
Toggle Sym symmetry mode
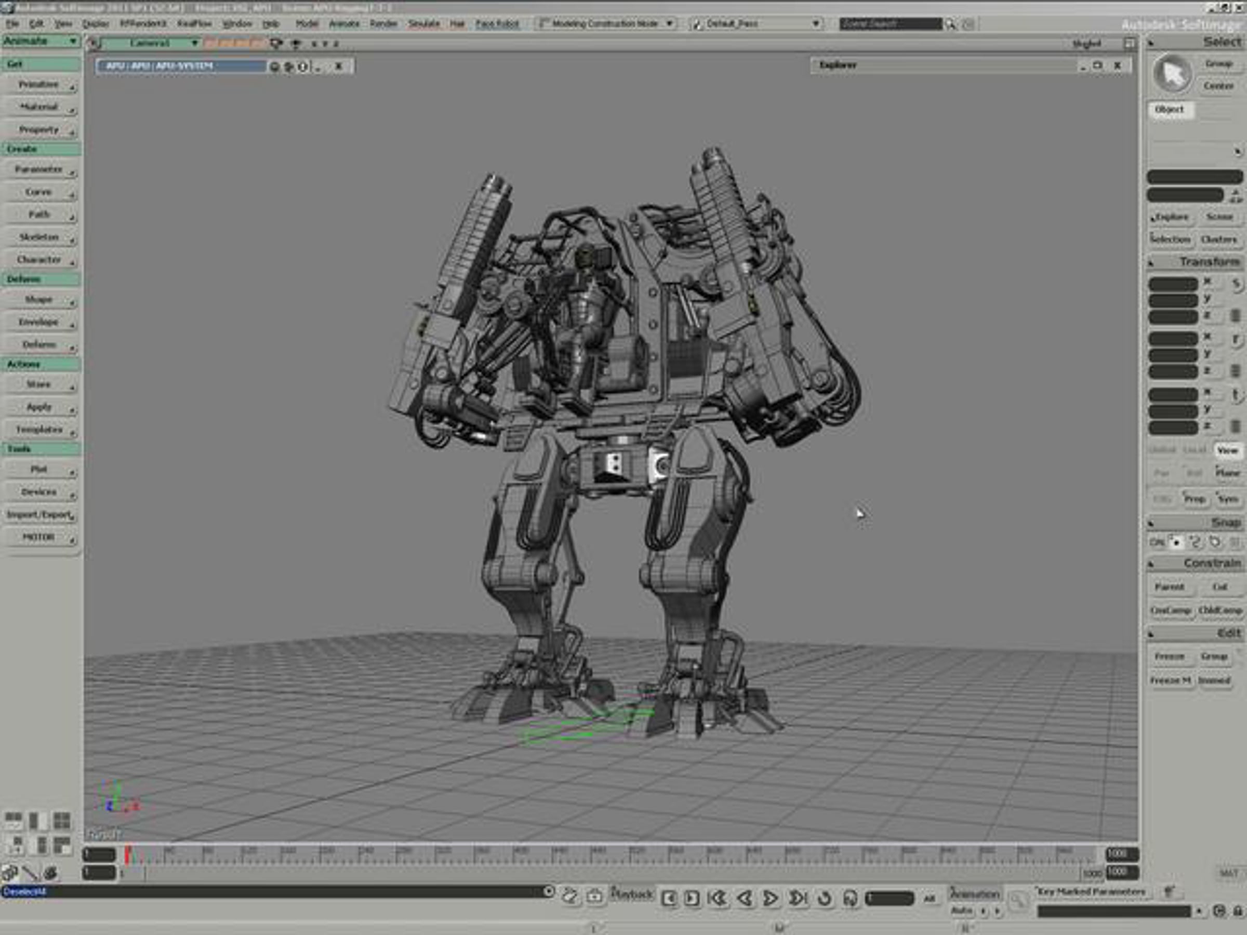1228,499
